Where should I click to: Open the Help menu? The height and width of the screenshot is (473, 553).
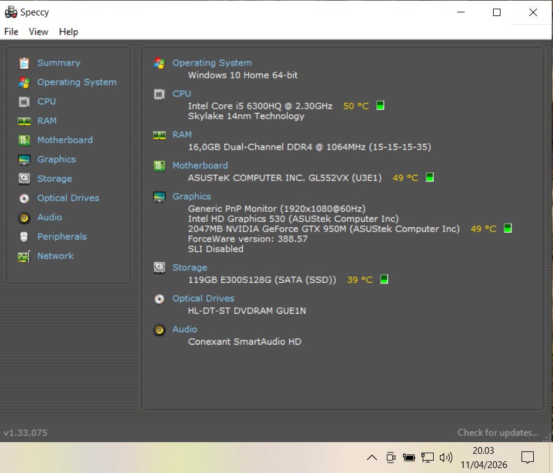69,31
